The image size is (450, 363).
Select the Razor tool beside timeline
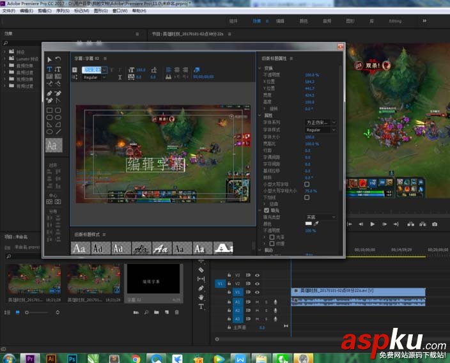point(201,270)
